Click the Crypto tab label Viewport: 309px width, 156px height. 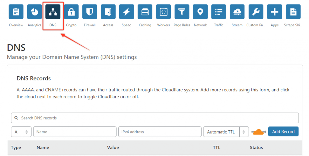coord(71,25)
